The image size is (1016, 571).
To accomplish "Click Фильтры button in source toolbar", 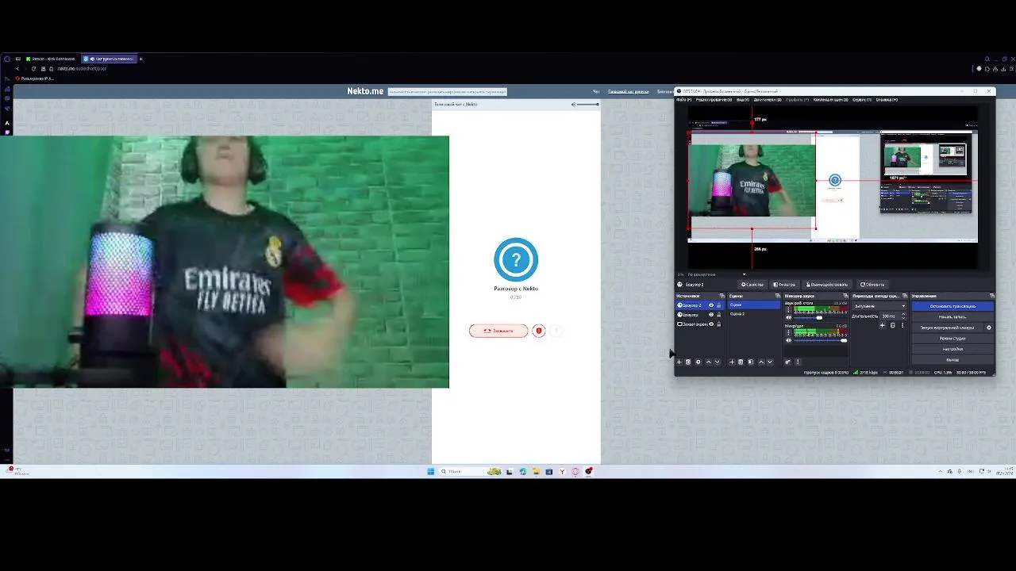I will 784,285.
